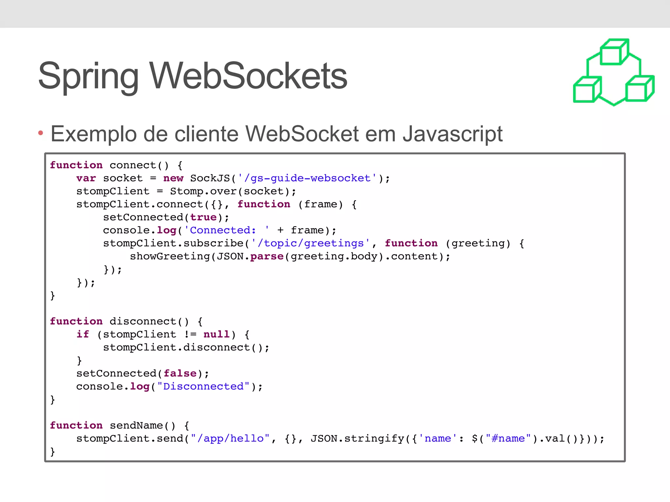This screenshot has width=670, height=502.
Task: Click 'stompClient = Stomp.over(socket);' line
Action: (x=186, y=192)
